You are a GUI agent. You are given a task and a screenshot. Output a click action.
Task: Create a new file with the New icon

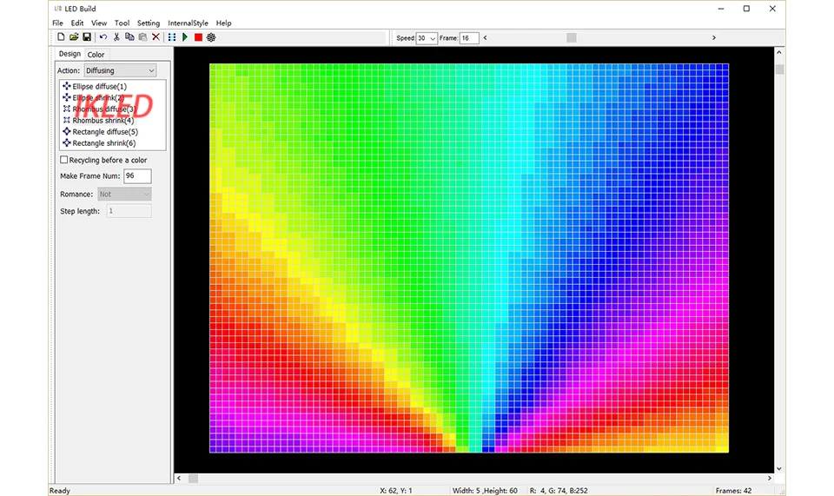point(61,37)
